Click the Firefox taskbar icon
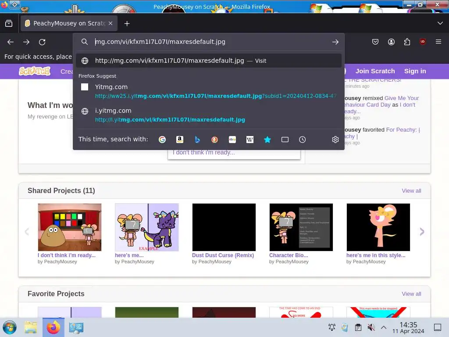This screenshot has height=337, width=449. [53, 327]
